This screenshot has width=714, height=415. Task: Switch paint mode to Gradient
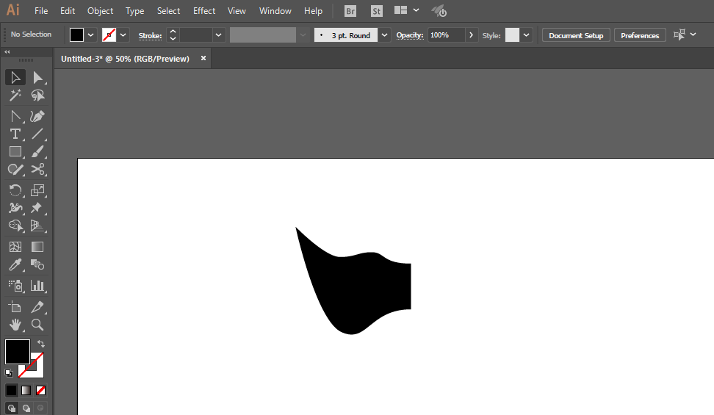coord(26,390)
